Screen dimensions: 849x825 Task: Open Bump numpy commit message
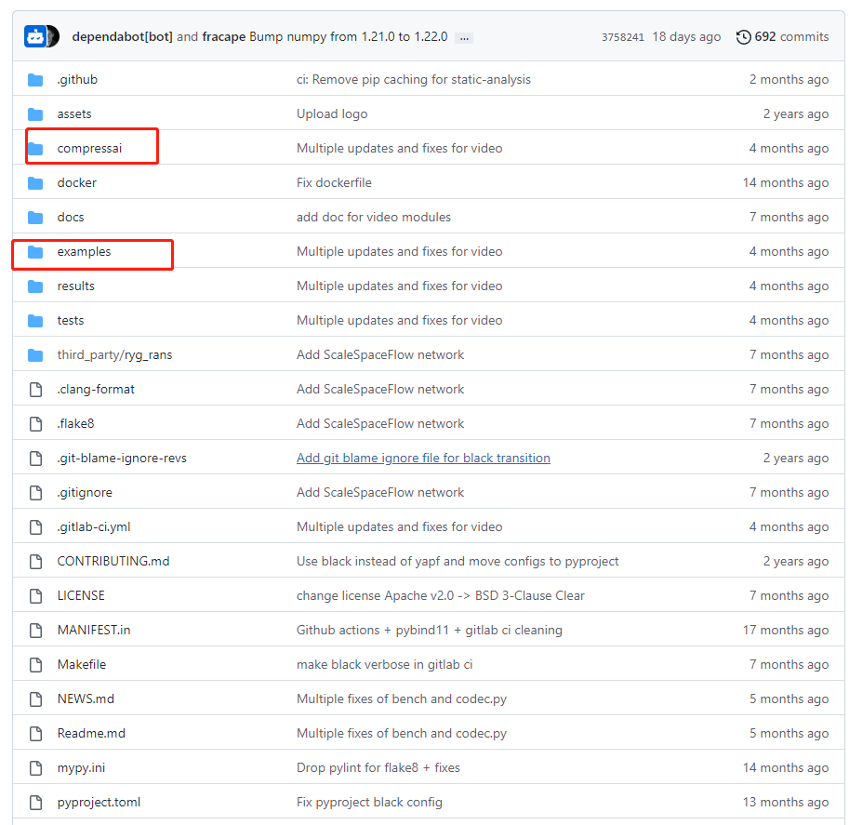pyautogui.click(x=348, y=36)
